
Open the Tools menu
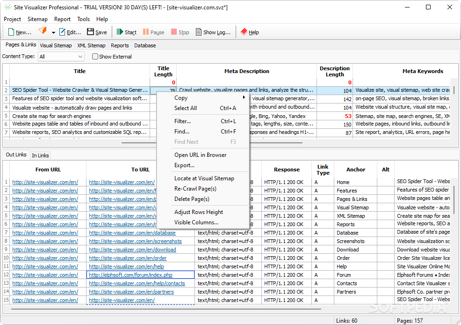point(84,19)
